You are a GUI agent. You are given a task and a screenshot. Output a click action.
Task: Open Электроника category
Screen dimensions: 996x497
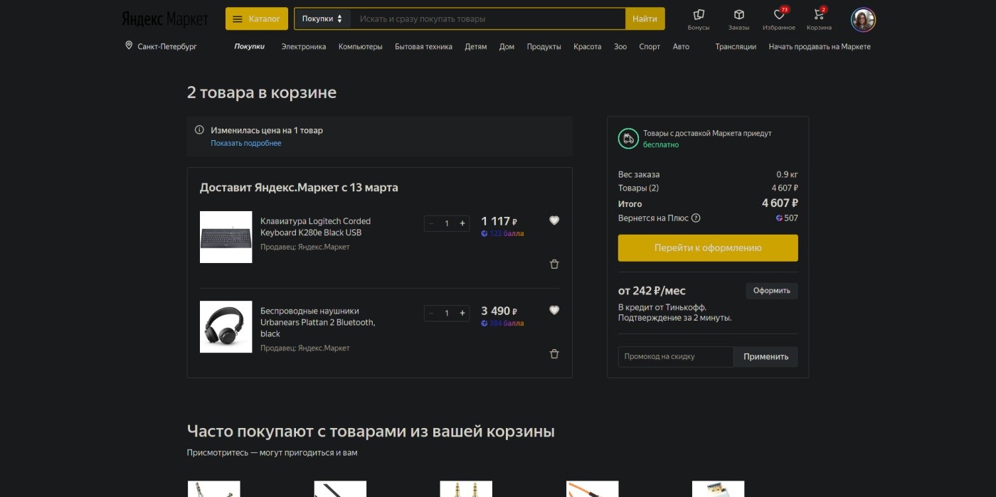(x=304, y=46)
